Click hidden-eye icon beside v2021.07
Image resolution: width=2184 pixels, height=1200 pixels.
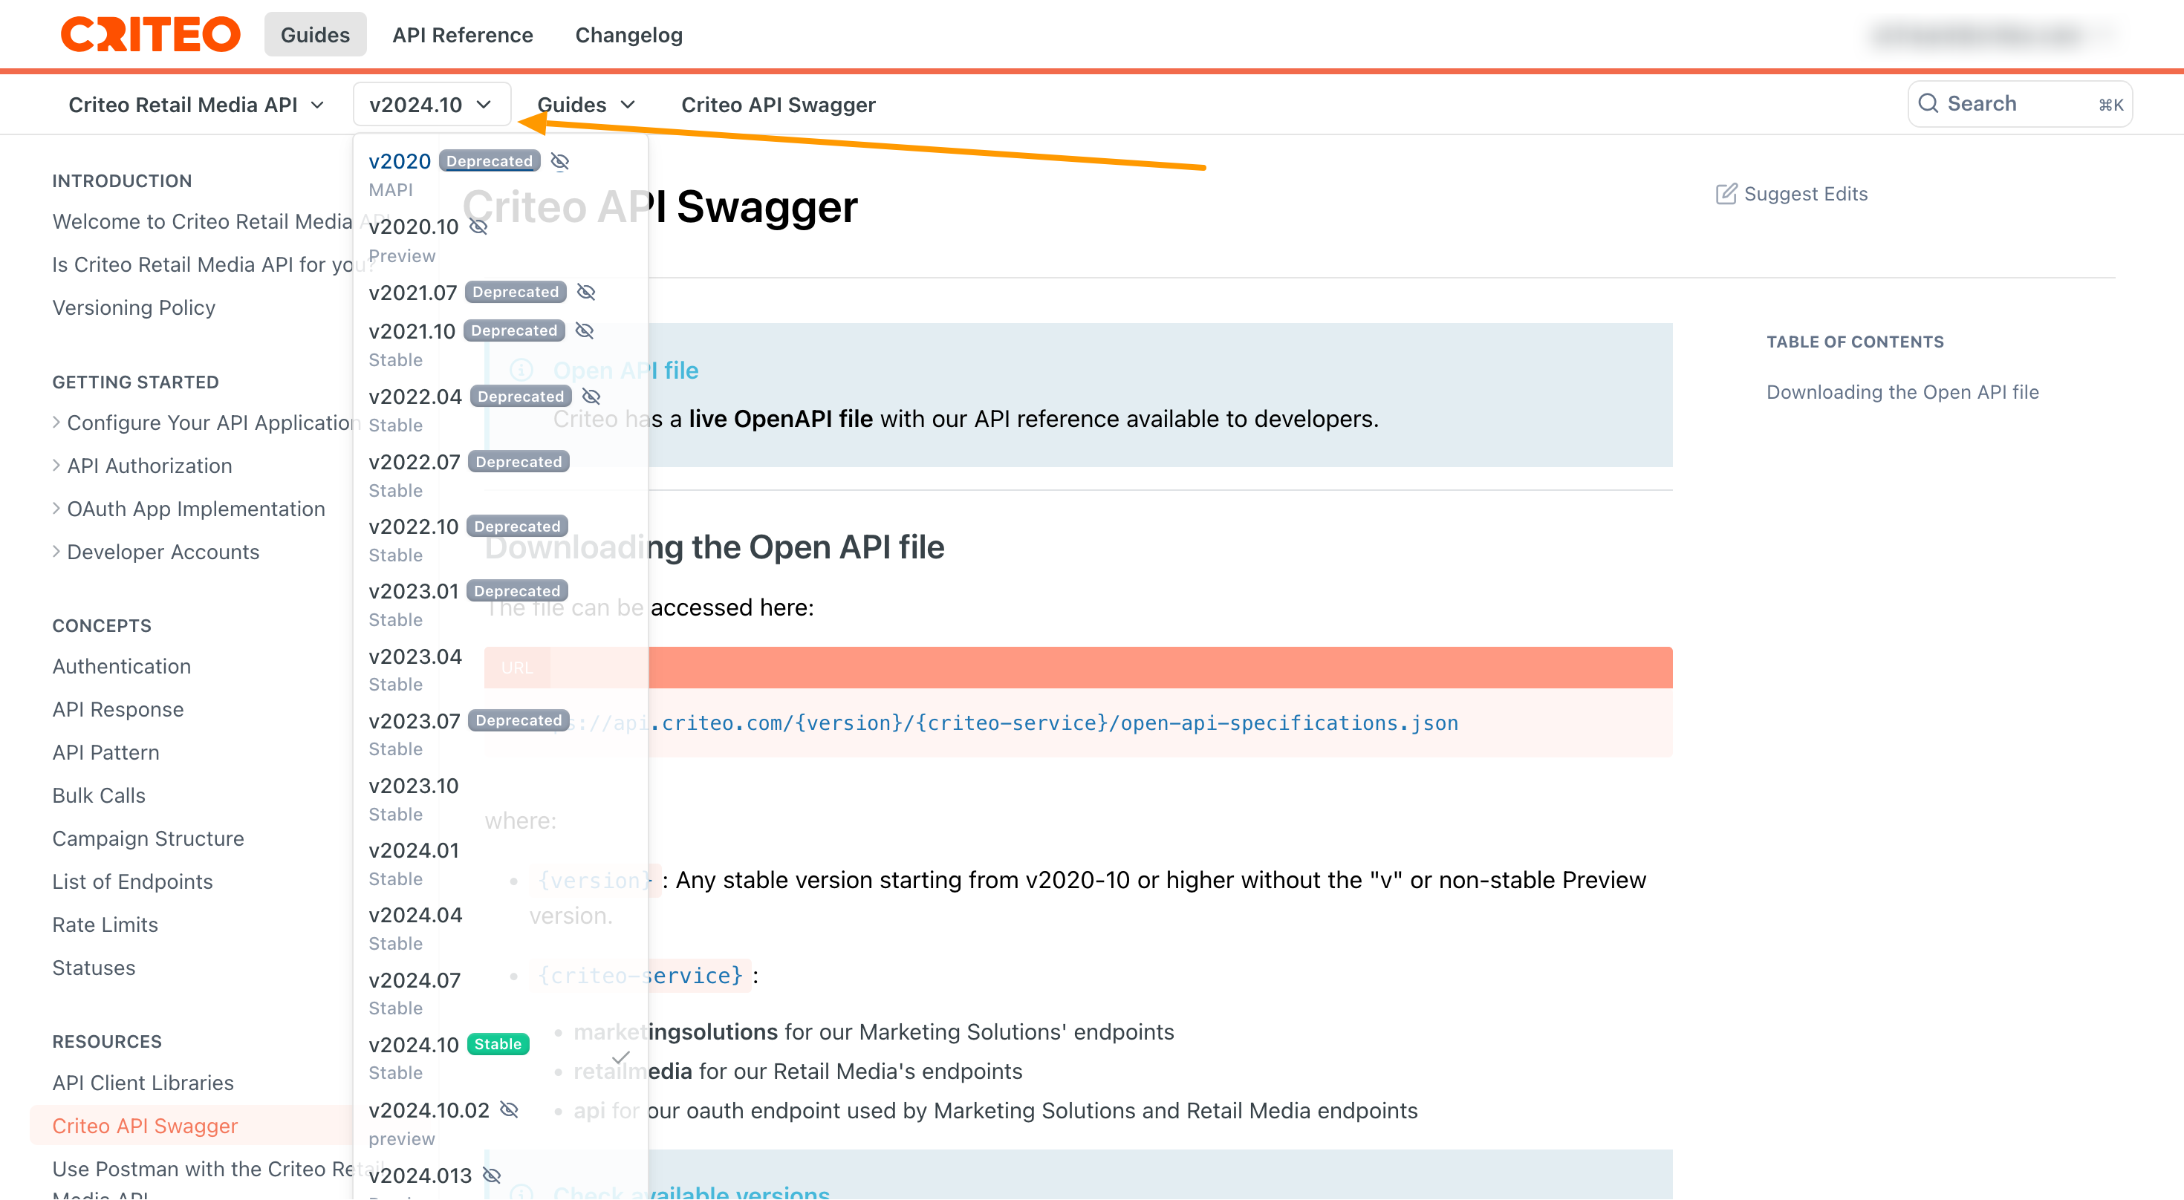(586, 293)
